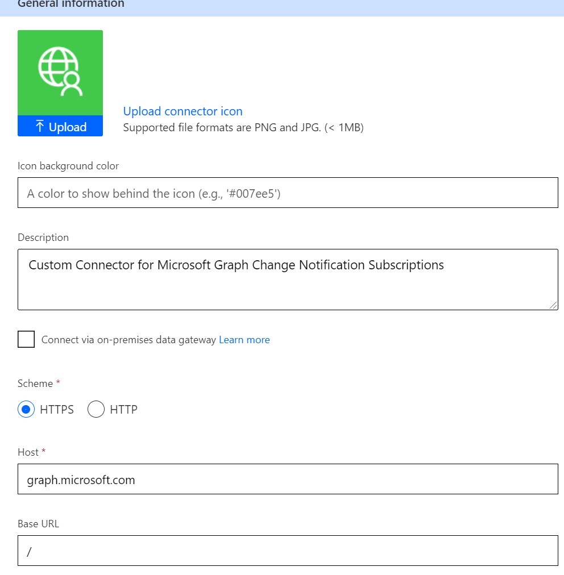Open the Learn more link
This screenshot has width=564, height=575.
pyautogui.click(x=244, y=340)
